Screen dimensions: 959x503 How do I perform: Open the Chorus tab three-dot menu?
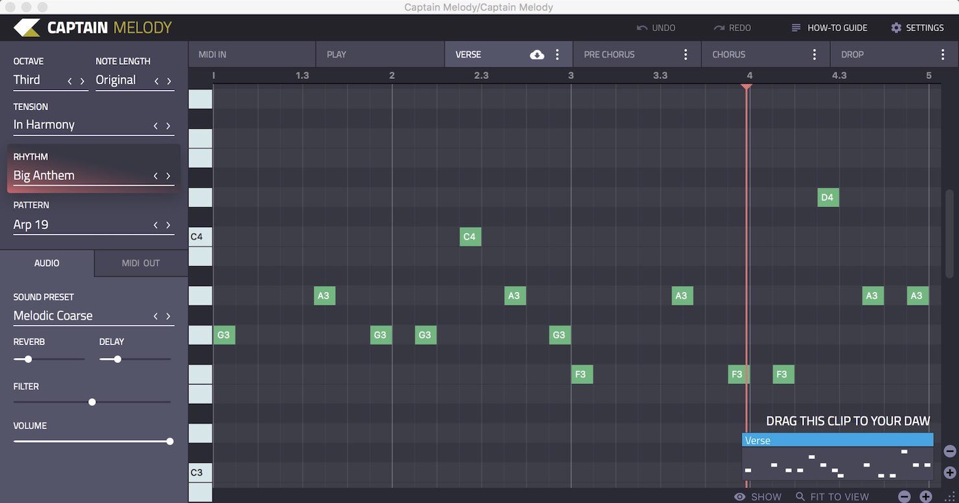point(815,55)
